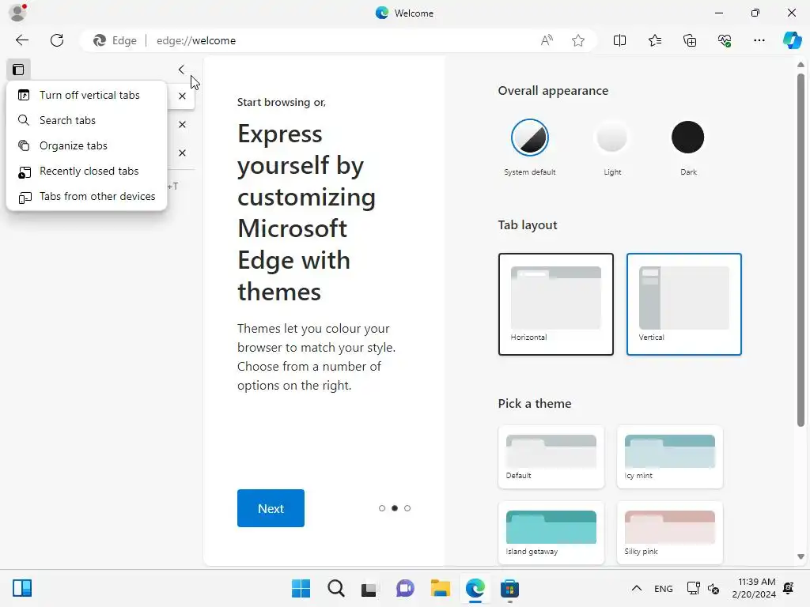Open Task View on taskbar
Viewport: 810px width, 607px height.
370,588
